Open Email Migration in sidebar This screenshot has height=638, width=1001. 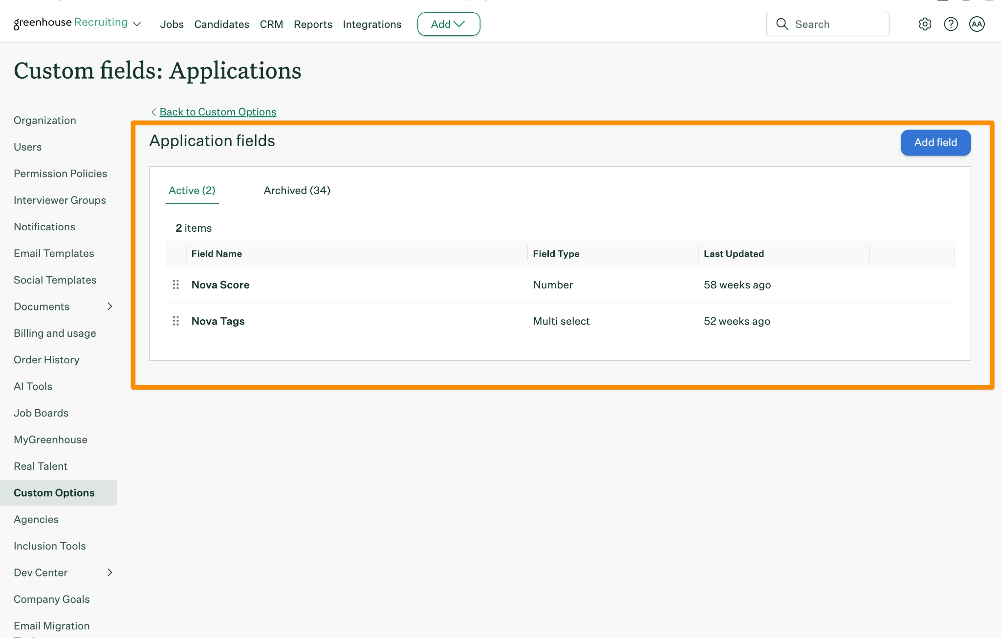(52, 626)
